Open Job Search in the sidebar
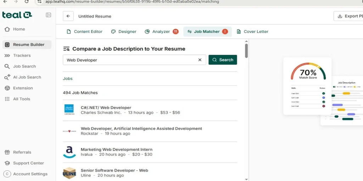 27,66
